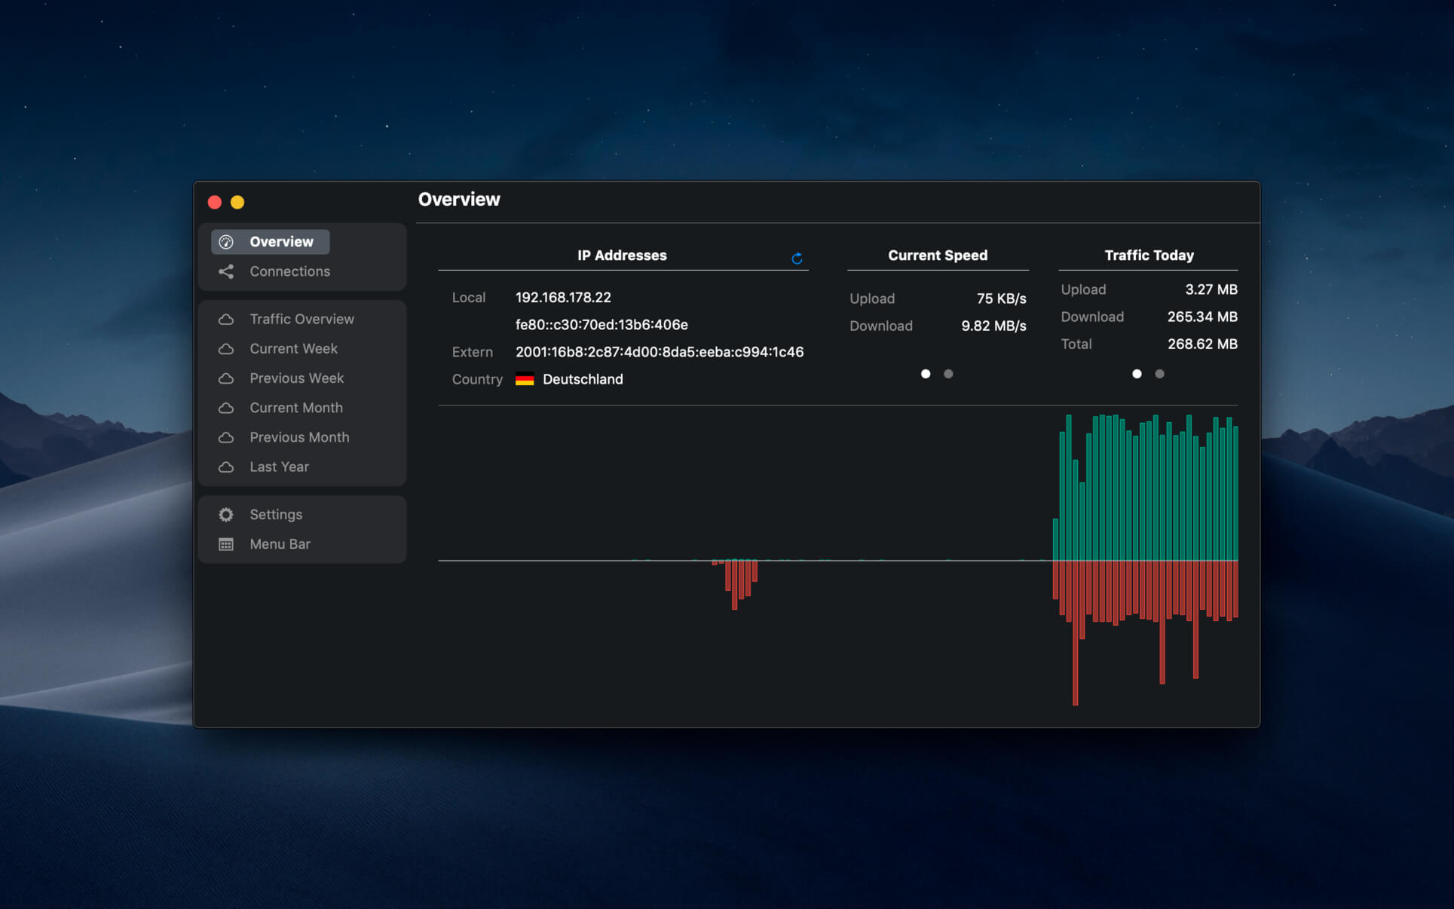Viewport: 1454px width, 909px height.
Task: Select the Current Week cloud icon
Action: click(x=226, y=348)
